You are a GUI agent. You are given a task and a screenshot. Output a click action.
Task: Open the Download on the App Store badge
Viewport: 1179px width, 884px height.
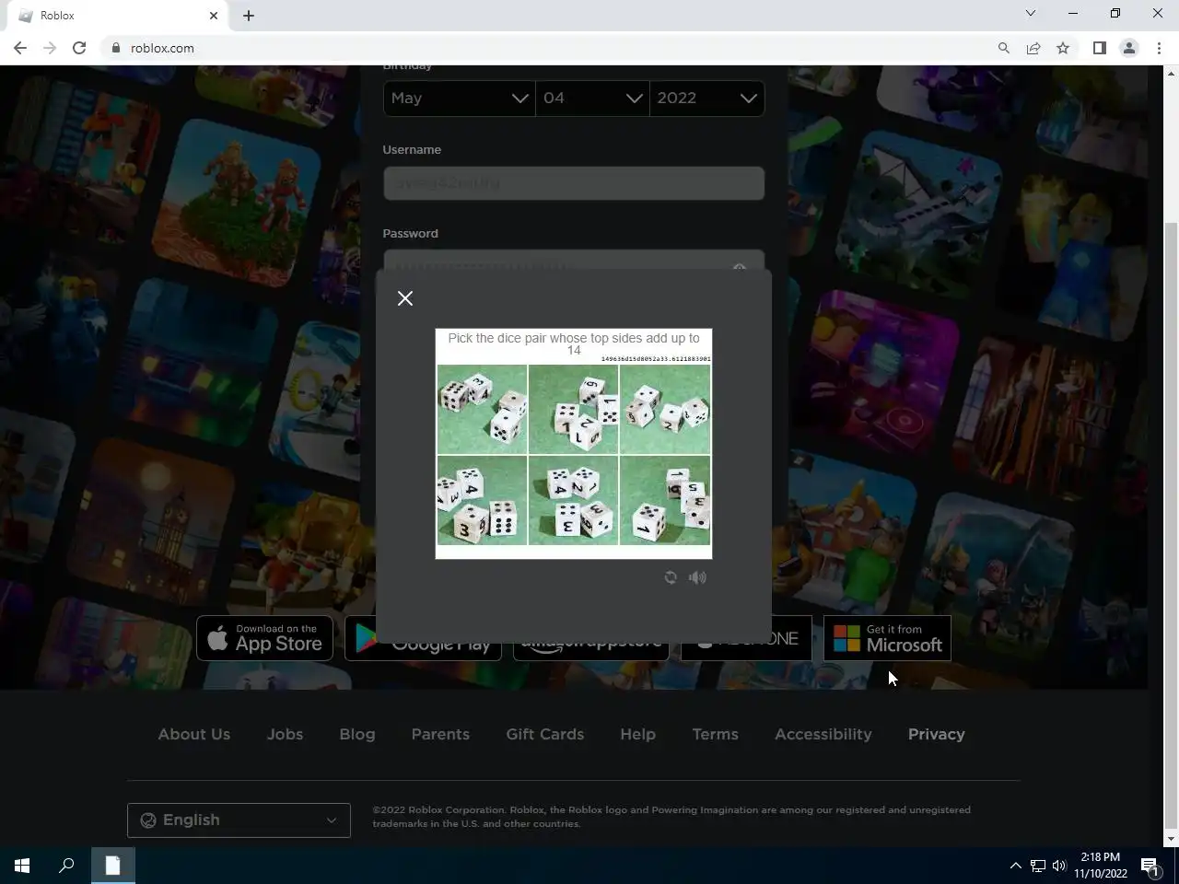pyautogui.click(x=265, y=638)
